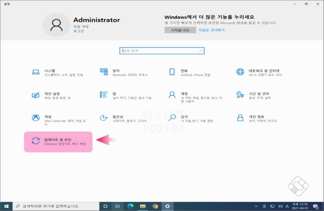Select the 네트워크 및 인터넷 title text
The width and height of the screenshot is (324, 211).
coord(264,71)
